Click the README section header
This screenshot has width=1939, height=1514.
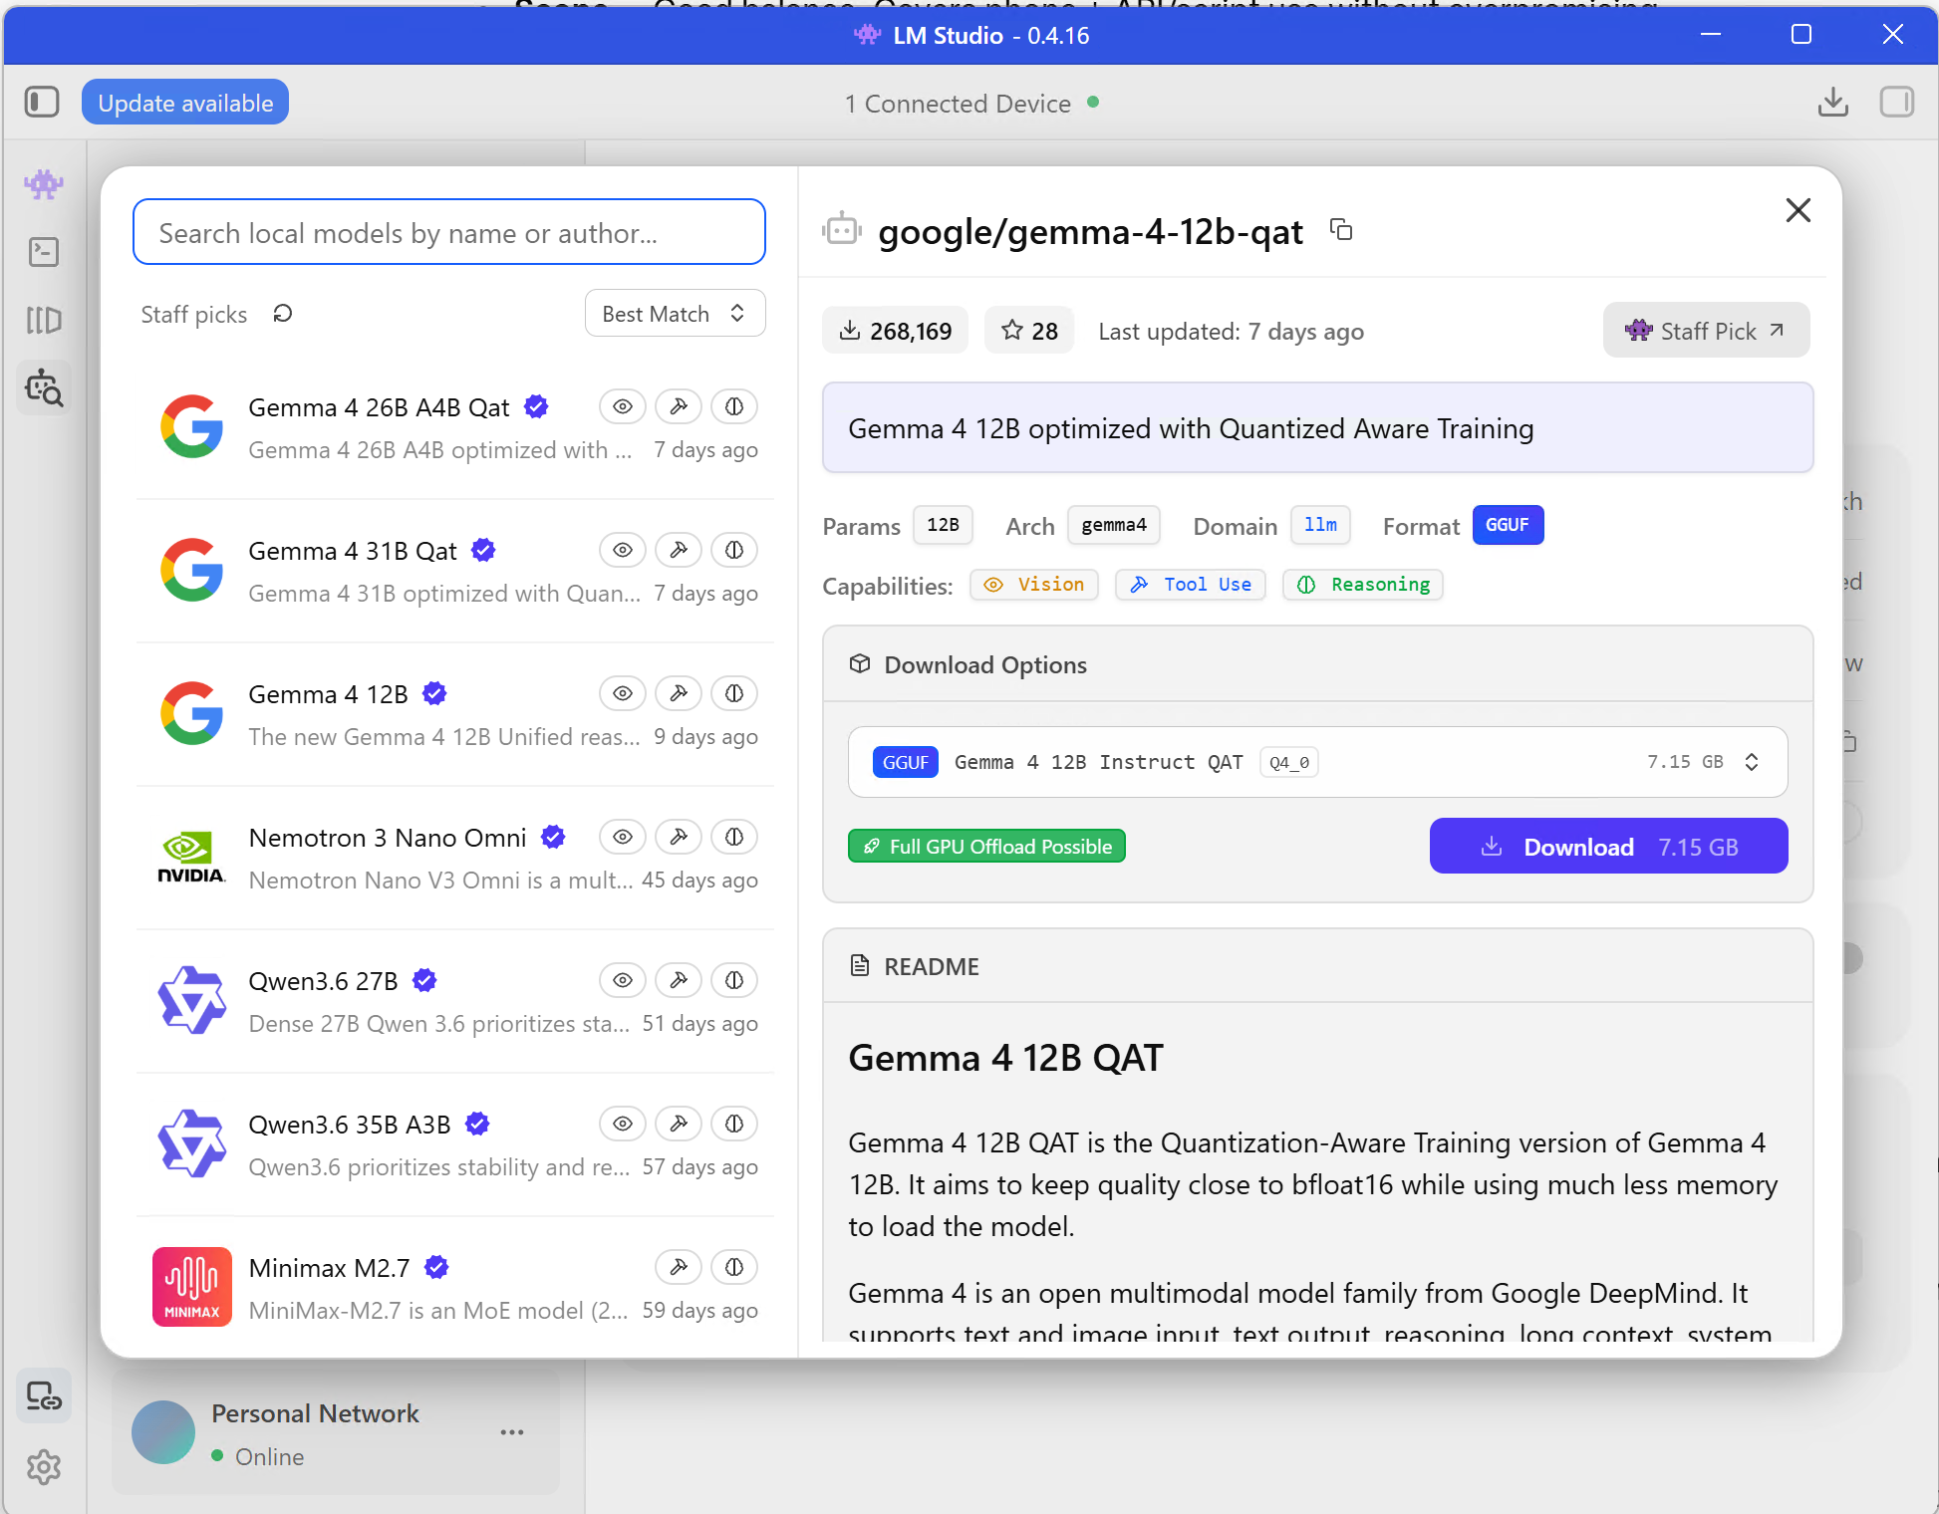click(x=1317, y=966)
